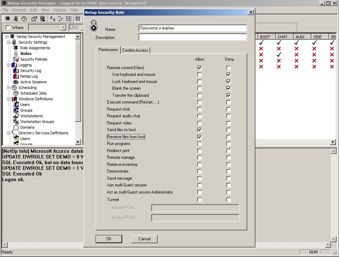Click the Description input field
The image size is (339, 257).
pos(192,37)
